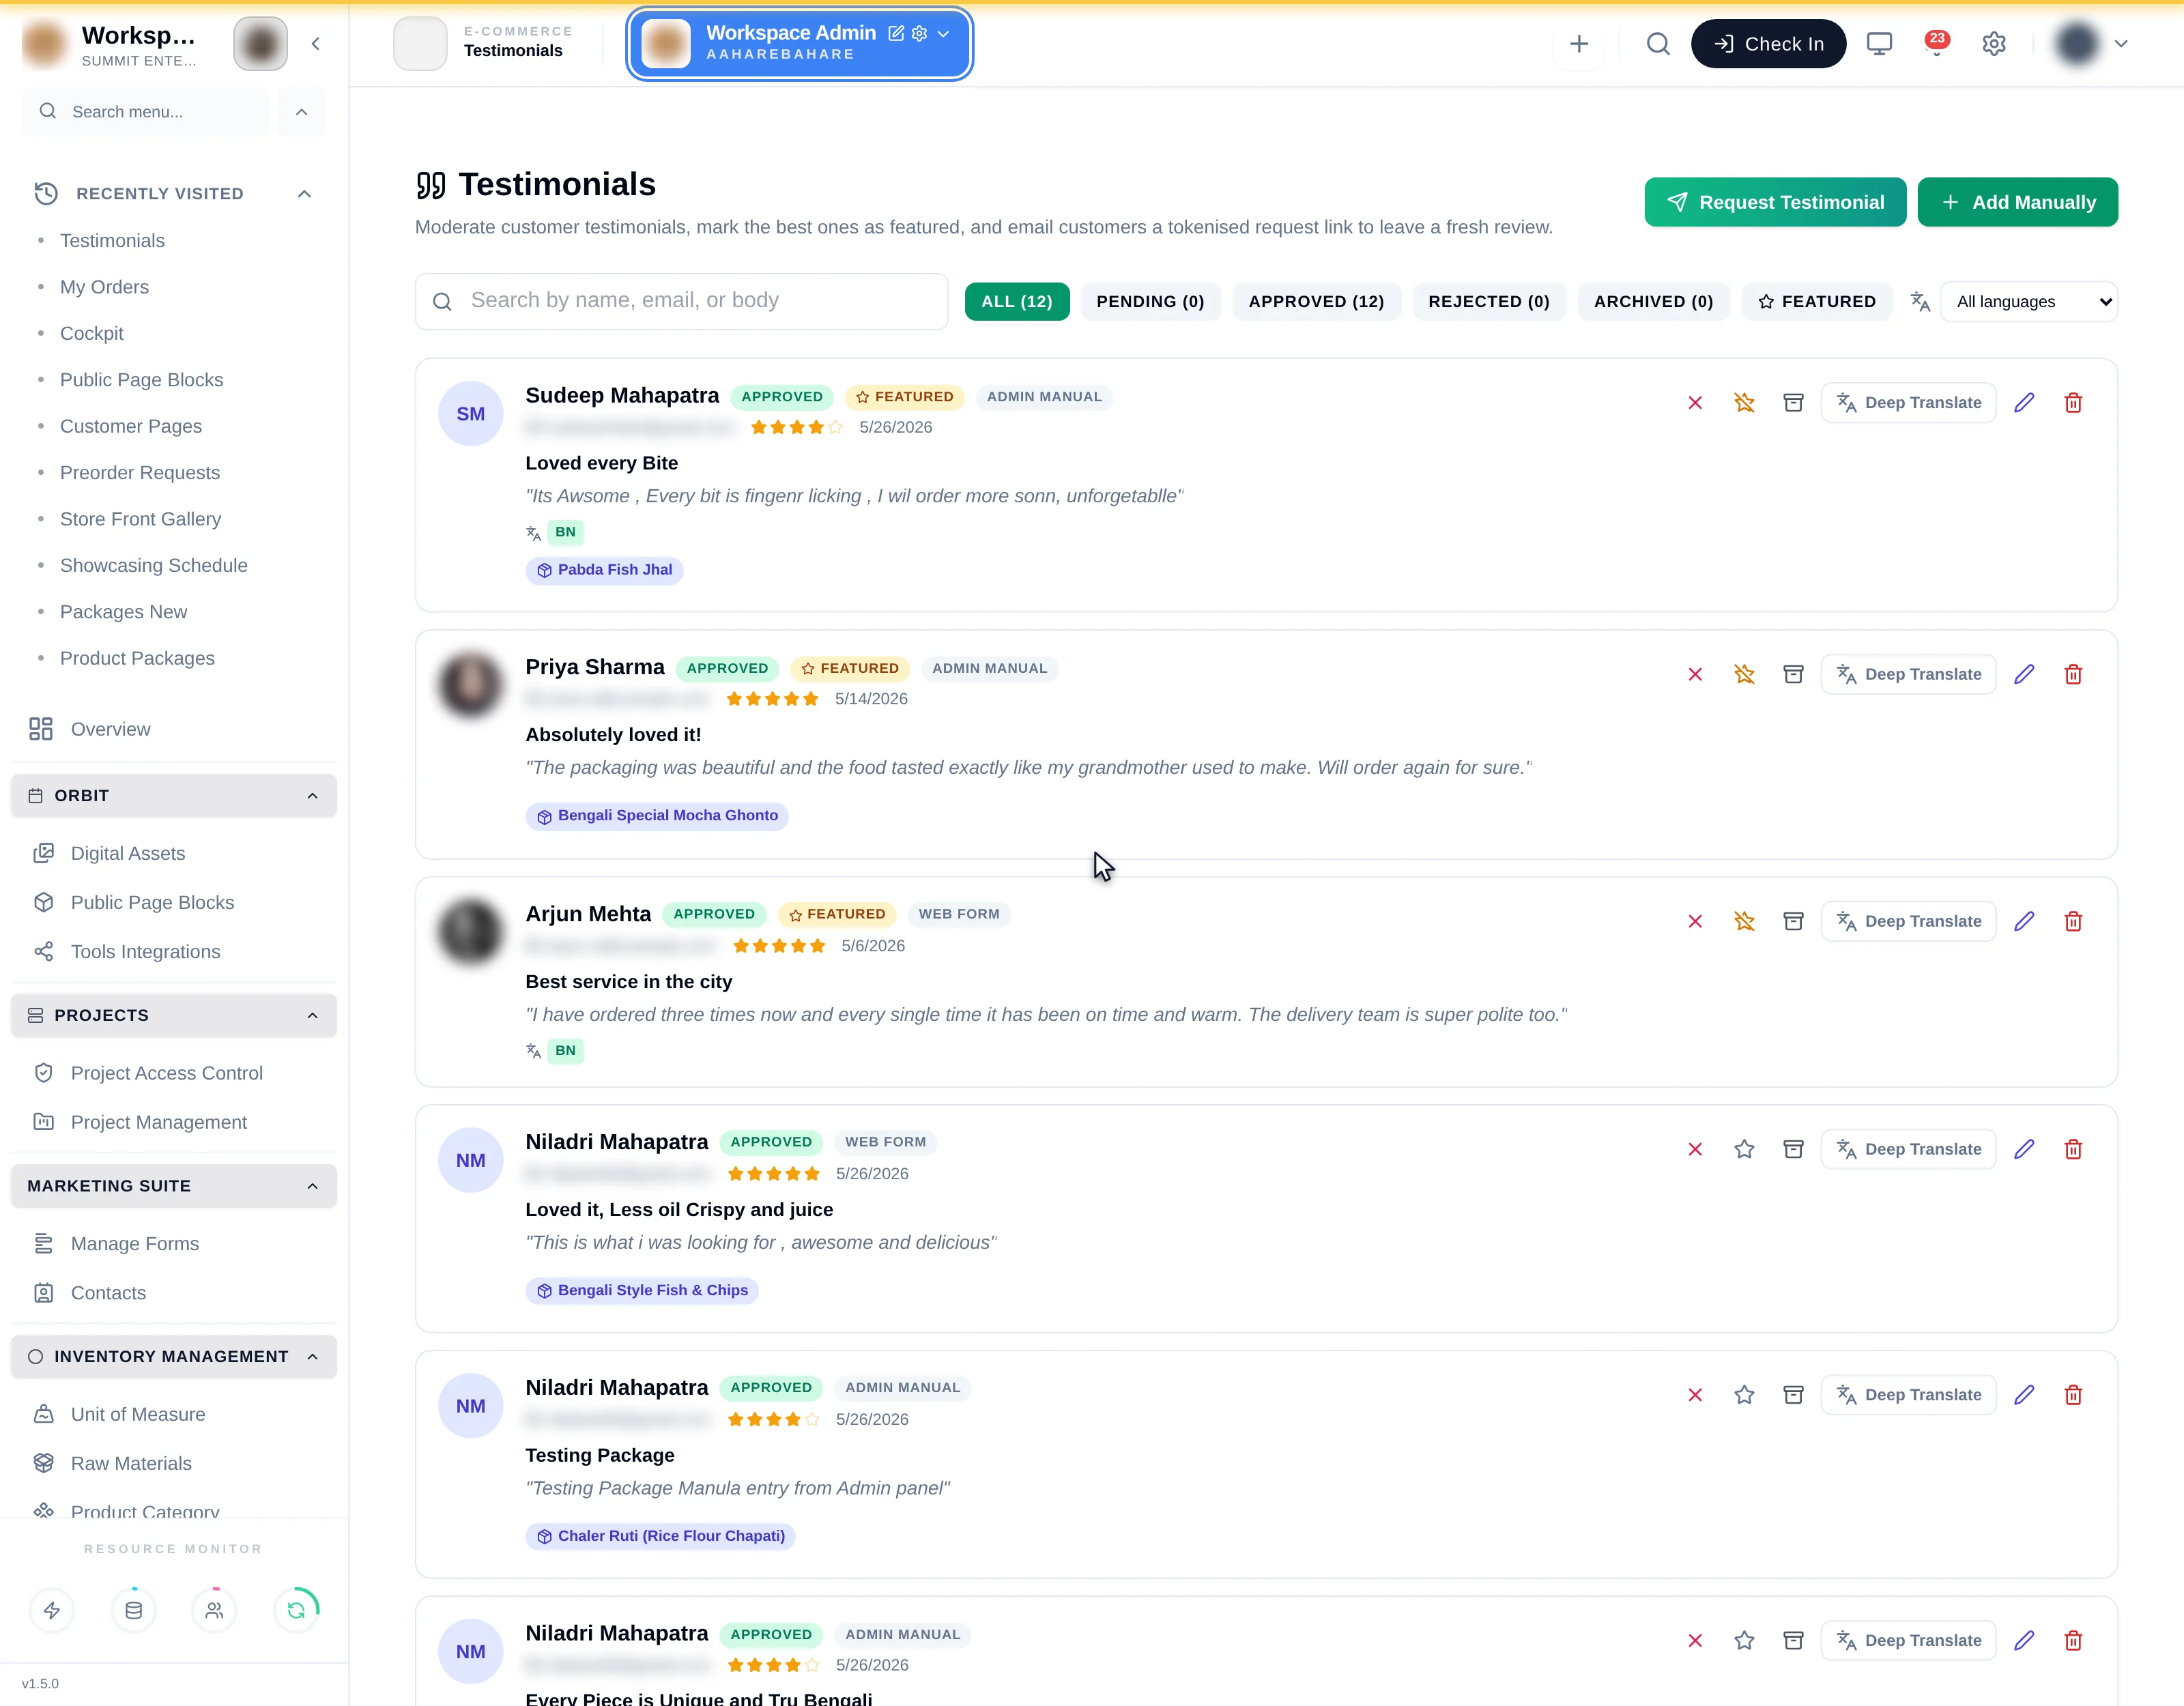2184x1706 pixels.
Task: Open notifications bell with 23 badge
Action: [x=1936, y=44]
